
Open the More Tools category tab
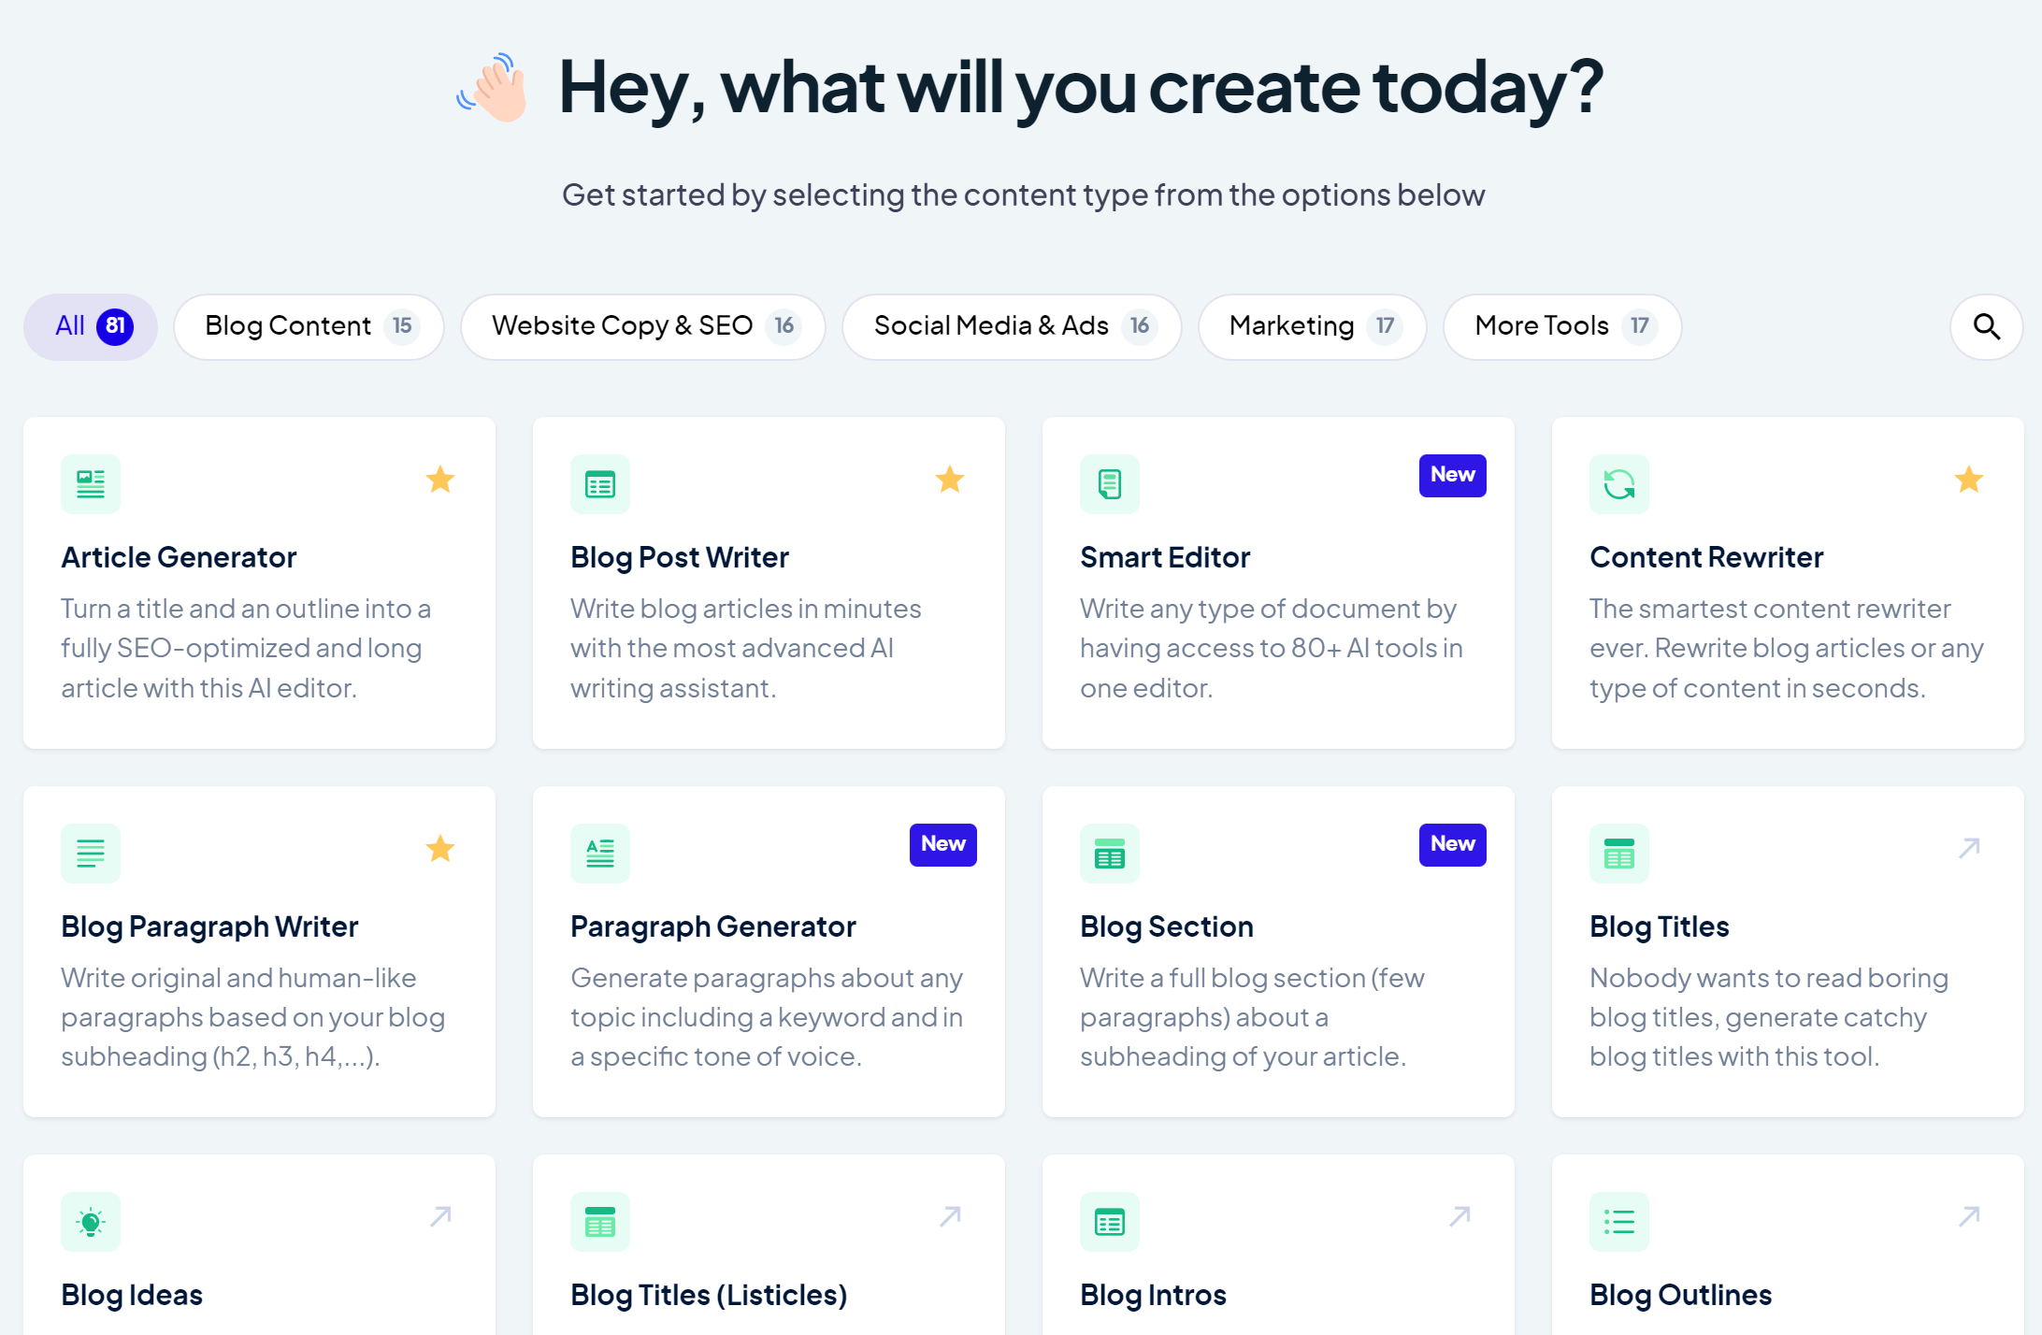(x=1562, y=326)
